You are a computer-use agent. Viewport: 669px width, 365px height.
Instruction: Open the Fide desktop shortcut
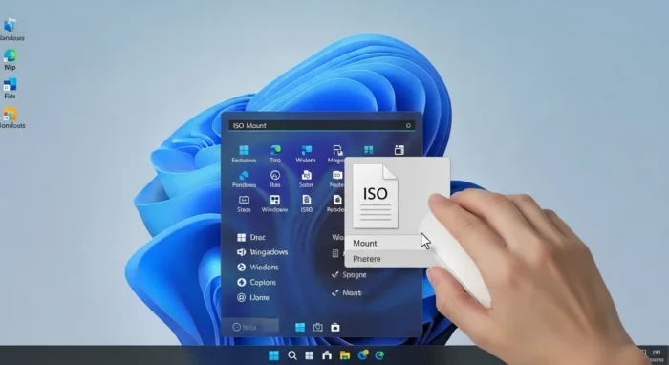click(10, 88)
